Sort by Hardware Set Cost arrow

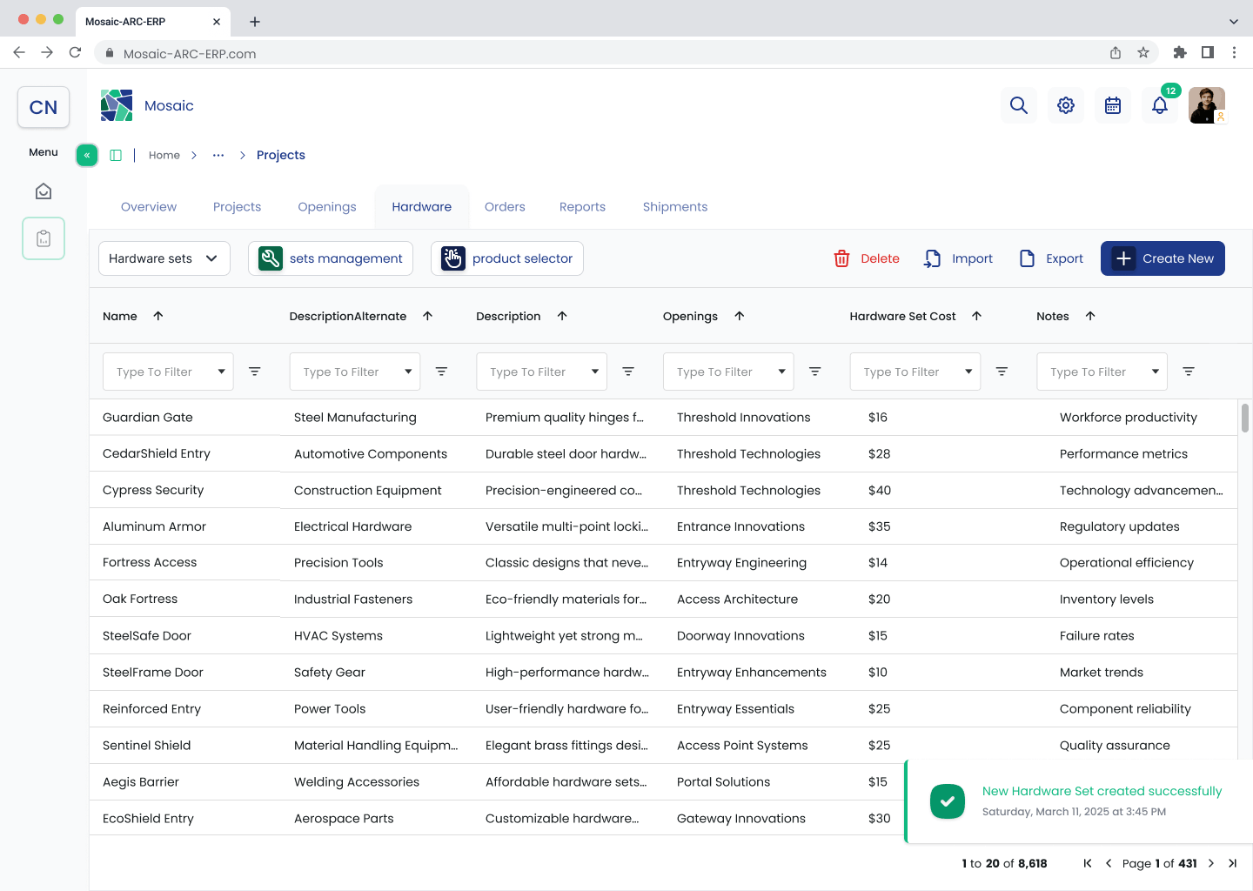[x=977, y=316]
